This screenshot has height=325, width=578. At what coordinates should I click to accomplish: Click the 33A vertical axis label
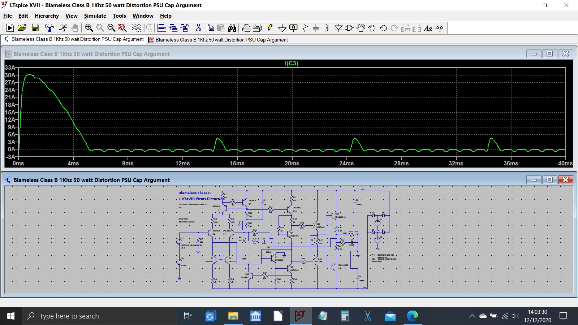10,68
